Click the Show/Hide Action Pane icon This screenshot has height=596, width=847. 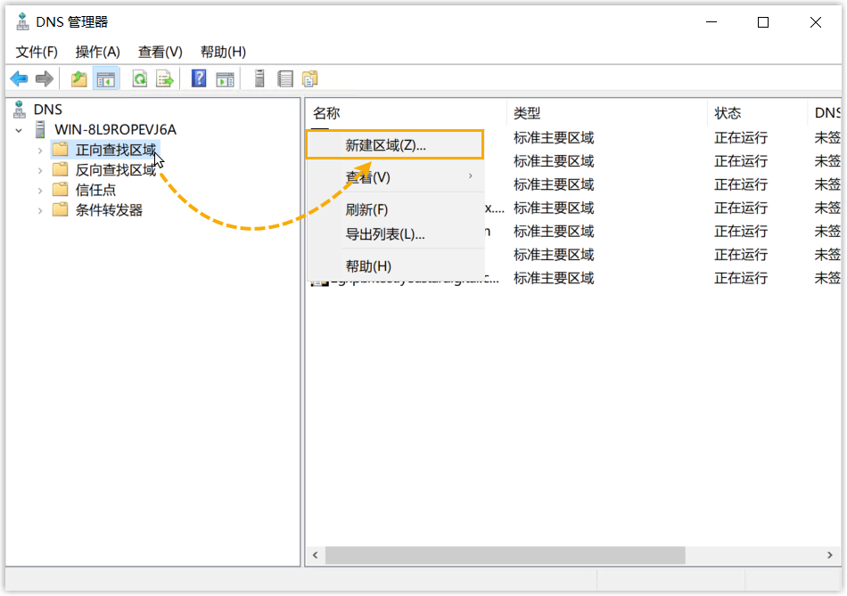[225, 79]
